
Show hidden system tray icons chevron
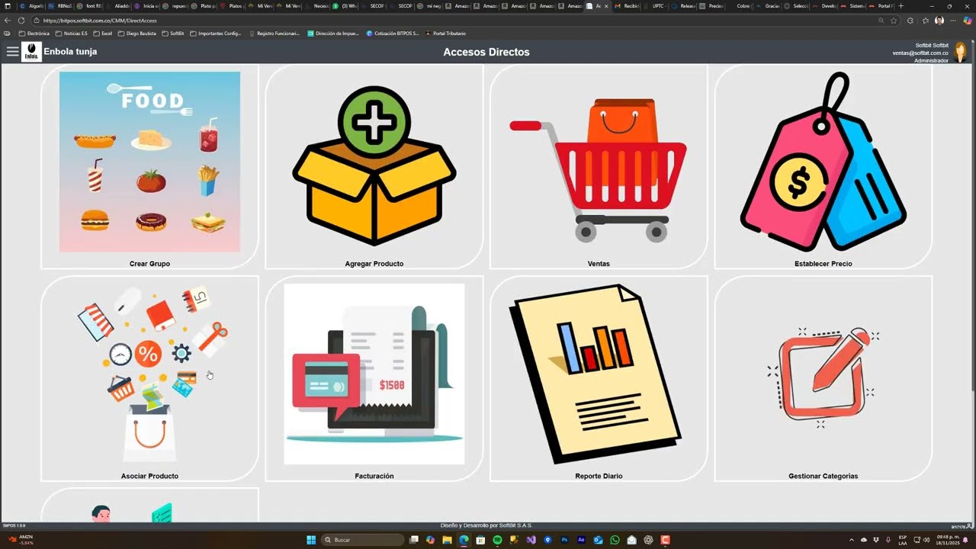pyautogui.click(x=852, y=540)
